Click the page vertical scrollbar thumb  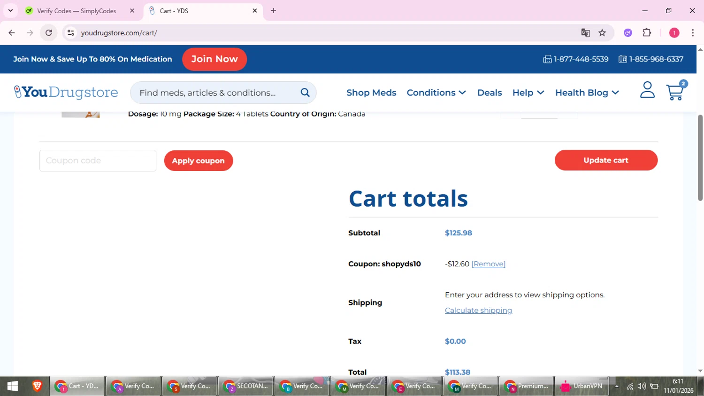click(700, 158)
